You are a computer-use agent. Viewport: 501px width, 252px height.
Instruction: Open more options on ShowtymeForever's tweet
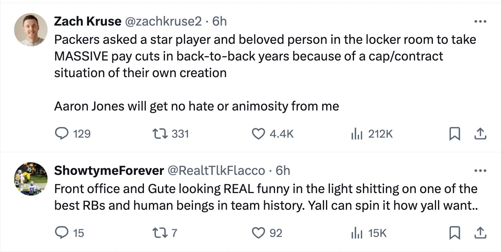tap(480, 170)
